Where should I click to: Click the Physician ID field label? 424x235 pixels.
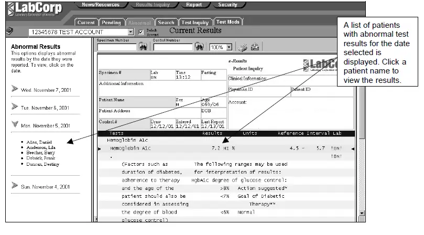tap(241, 89)
